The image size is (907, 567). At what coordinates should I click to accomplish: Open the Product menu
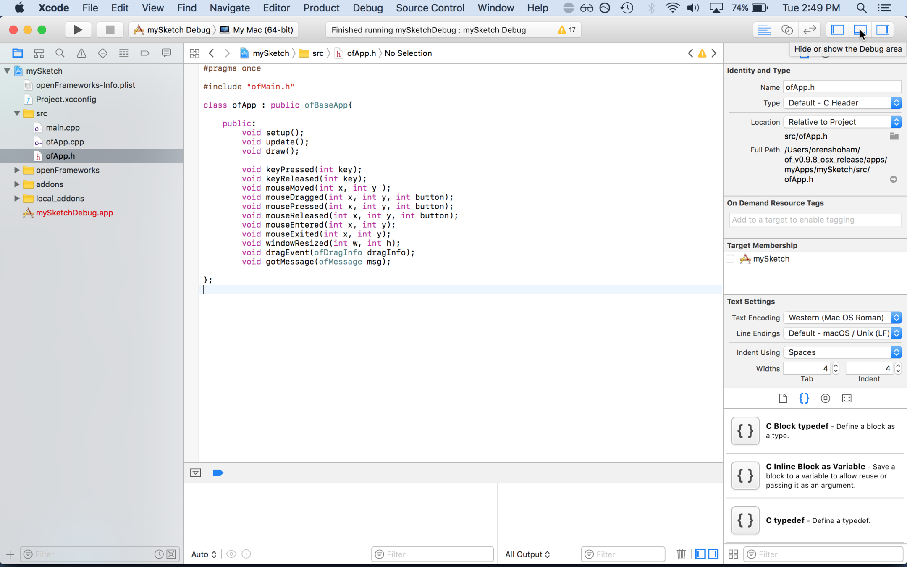point(321,8)
